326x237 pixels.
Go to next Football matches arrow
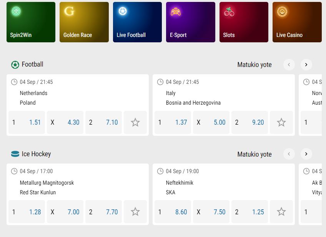(x=306, y=65)
